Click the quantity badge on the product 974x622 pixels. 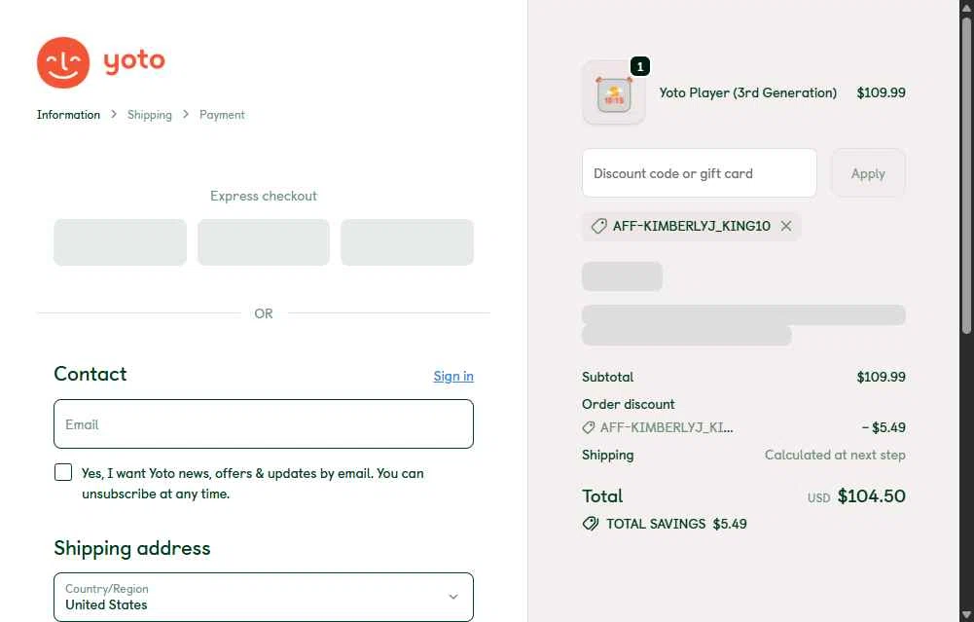point(639,66)
